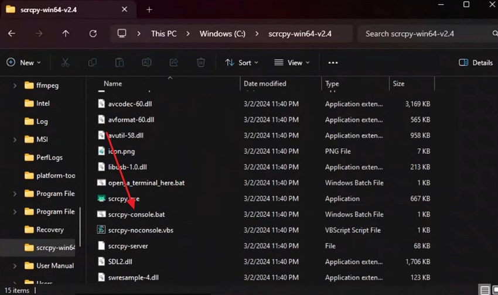Select the SDL2.dll file
This screenshot has height=295, width=498.
(x=120, y=262)
